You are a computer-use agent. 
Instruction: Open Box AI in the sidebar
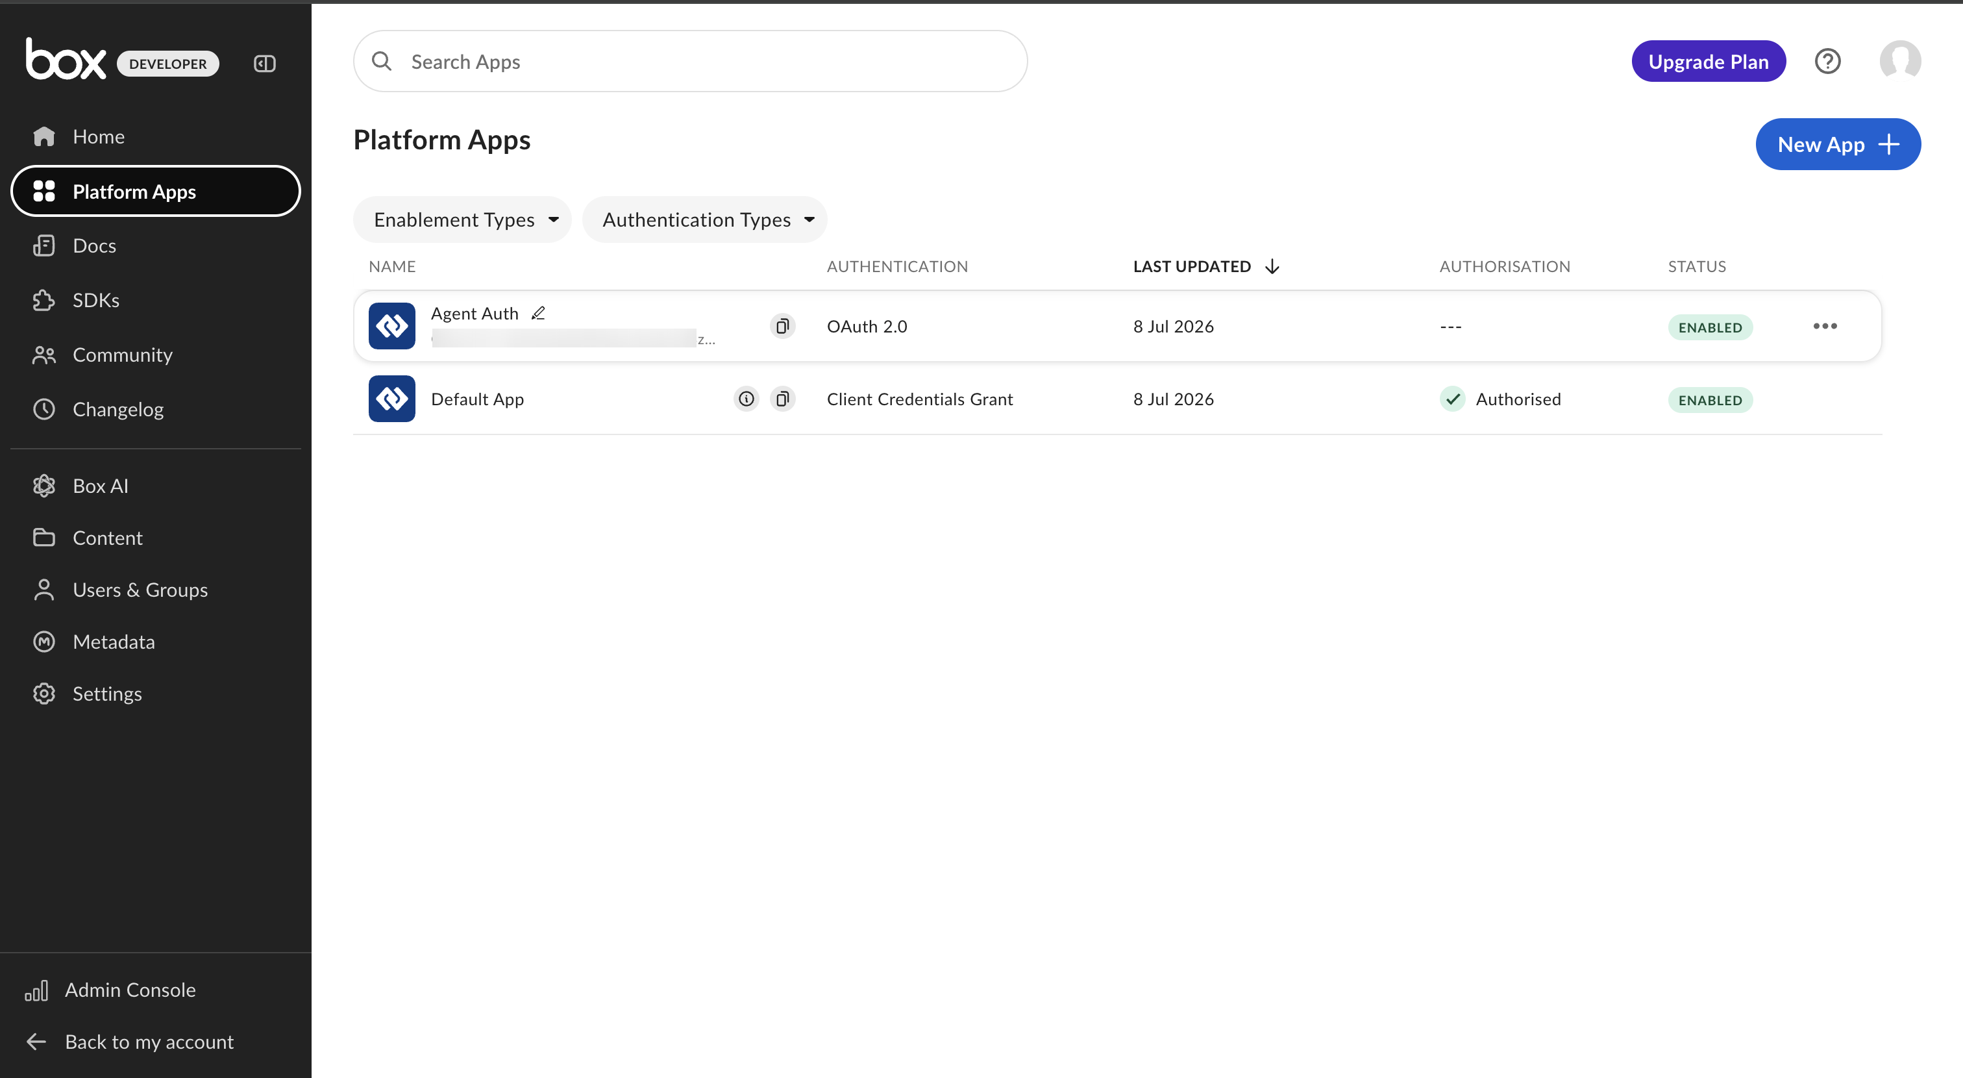(155, 486)
